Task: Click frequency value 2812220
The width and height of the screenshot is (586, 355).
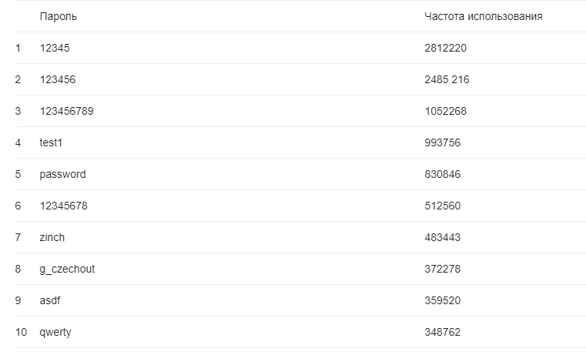Action: [446, 48]
